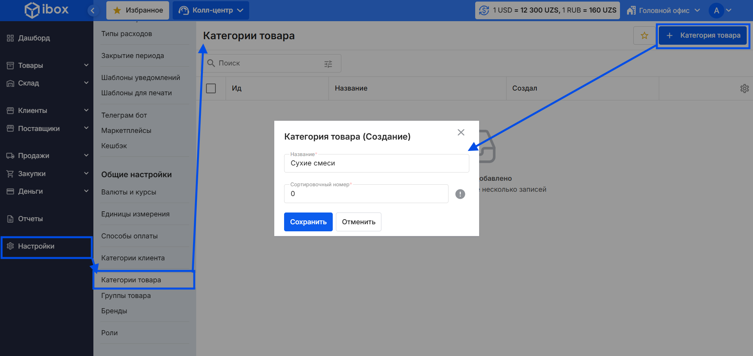Click the ibox logo icon
This screenshot has width=753, height=356.
click(x=31, y=10)
